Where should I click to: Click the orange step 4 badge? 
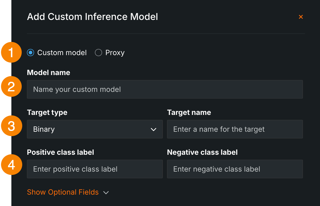pos(11,165)
